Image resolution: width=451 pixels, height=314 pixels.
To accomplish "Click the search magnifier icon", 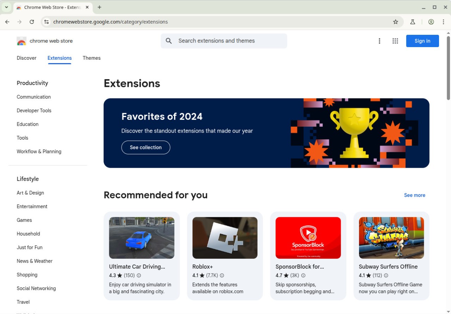I will [168, 41].
